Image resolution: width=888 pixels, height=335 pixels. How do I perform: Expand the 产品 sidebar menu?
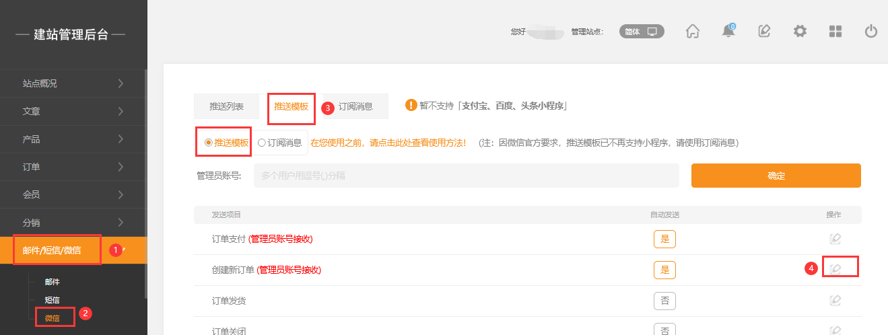[x=73, y=139]
